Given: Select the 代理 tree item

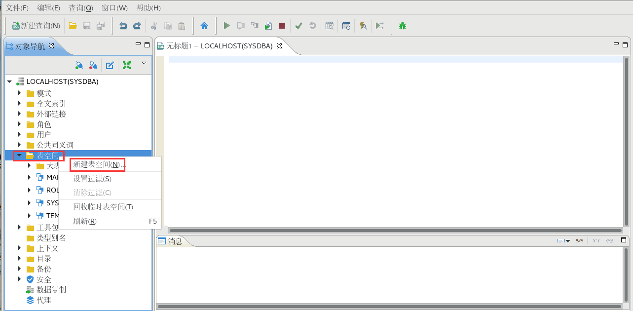Looking at the screenshot, I should 44,300.
